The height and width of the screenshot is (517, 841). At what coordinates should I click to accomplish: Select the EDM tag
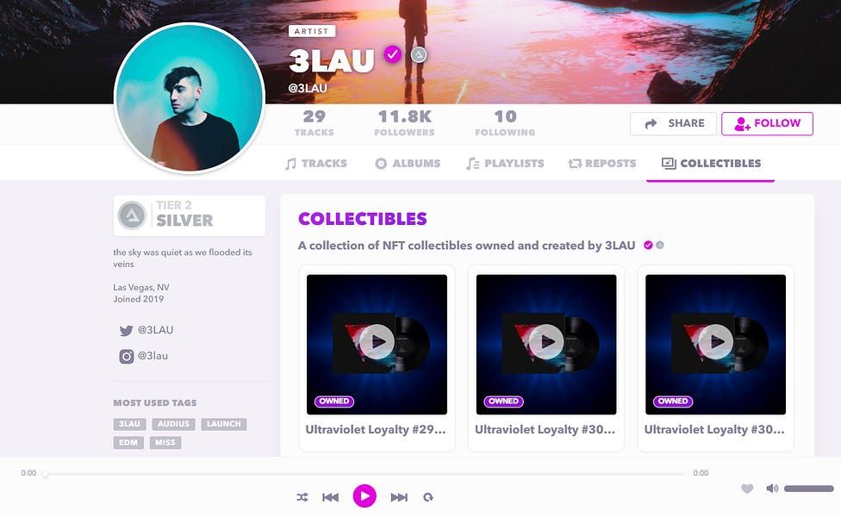coord(128,442)
